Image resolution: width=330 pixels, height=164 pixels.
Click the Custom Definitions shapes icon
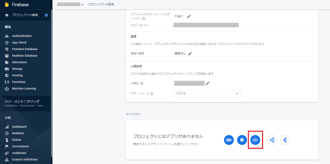pyautogui.click(x=7, y=159)
